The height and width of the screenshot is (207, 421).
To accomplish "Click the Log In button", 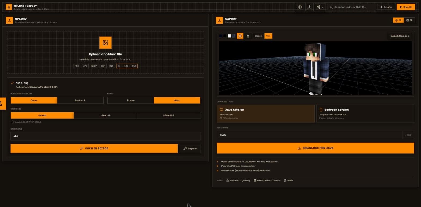I will tap(386, 7).
